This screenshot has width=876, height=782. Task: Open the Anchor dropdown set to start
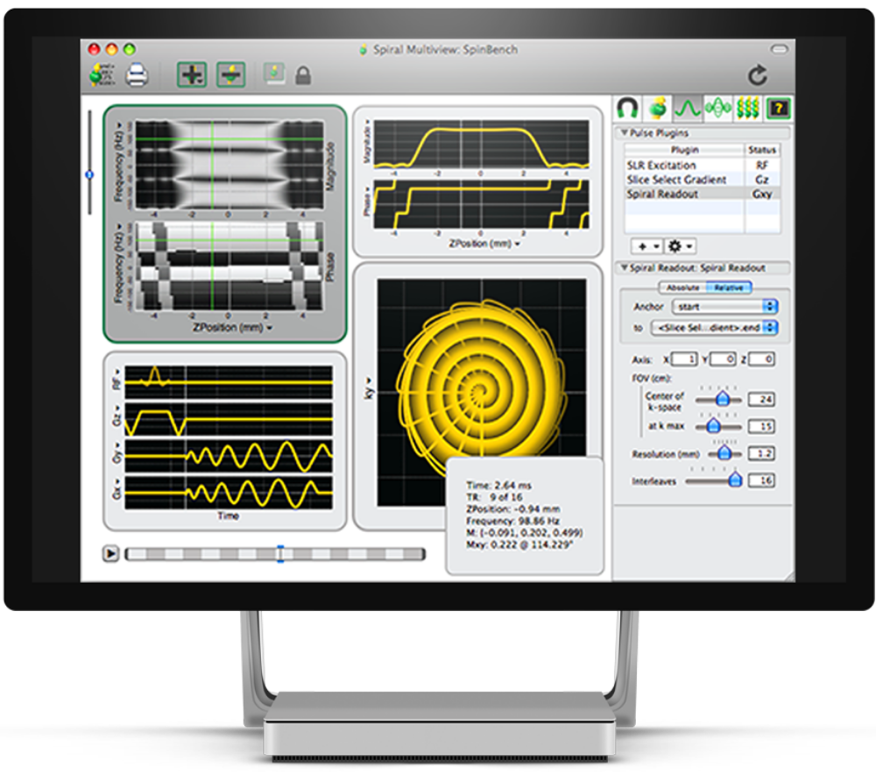click(x=725, y=306)
